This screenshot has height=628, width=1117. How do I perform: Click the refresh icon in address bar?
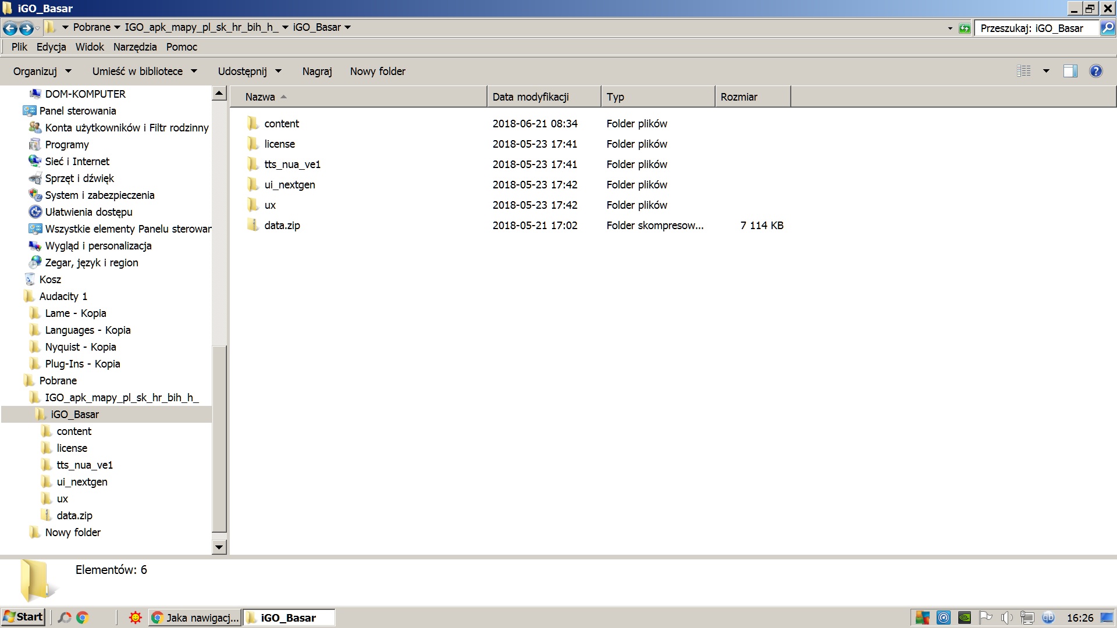[965, 28]
